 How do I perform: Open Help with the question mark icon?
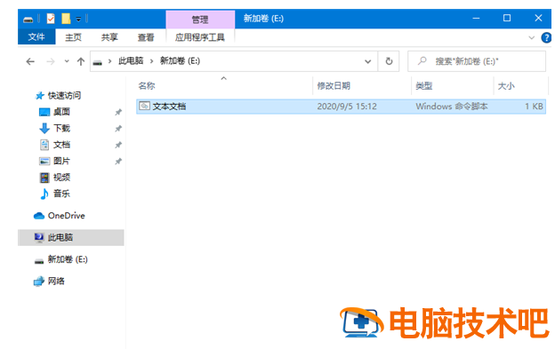(546, 37)
